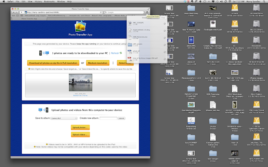The width and height of the screenshot is (268, 167).
Task: Select the Retouching Actions.atn file
Action: click(x=191, y=121)
